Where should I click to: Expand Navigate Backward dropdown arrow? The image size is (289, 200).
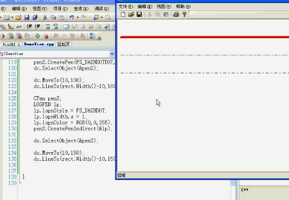coord(102,17)
